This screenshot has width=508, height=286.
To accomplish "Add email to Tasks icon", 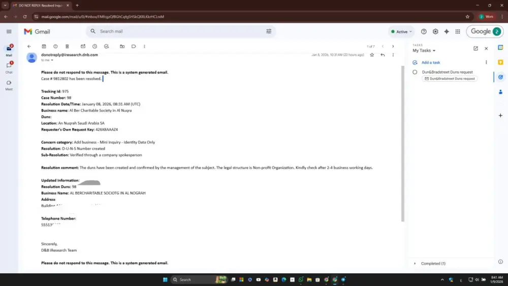I will [106, 46].
